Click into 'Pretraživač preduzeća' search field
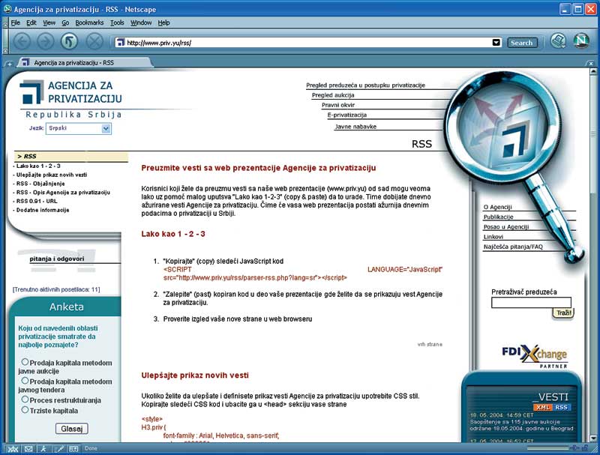 (531, 302)
